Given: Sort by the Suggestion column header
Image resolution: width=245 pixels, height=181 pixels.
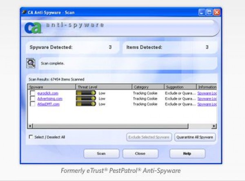Looking at the screenshot, I should click(180, 87).
